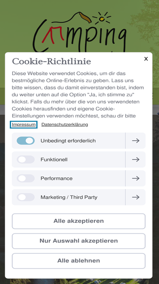159x284 pixels.
Task: Click the Alle akzeptieren button
Action: click(x=78, y=221)
